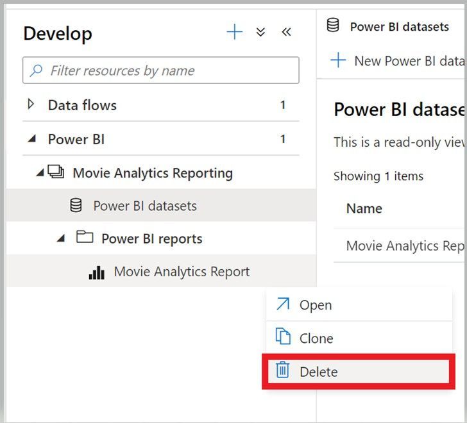Click the plus icon to add a resource
The width and height of the screenshot is (467, 423).
click(x=235, y=32)
